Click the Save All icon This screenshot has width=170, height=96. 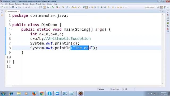click(x=10, y=7)
